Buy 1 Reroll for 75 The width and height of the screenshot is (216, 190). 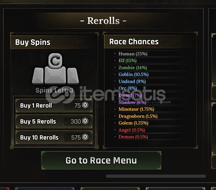pyautogui.click(x=54, y=105)
